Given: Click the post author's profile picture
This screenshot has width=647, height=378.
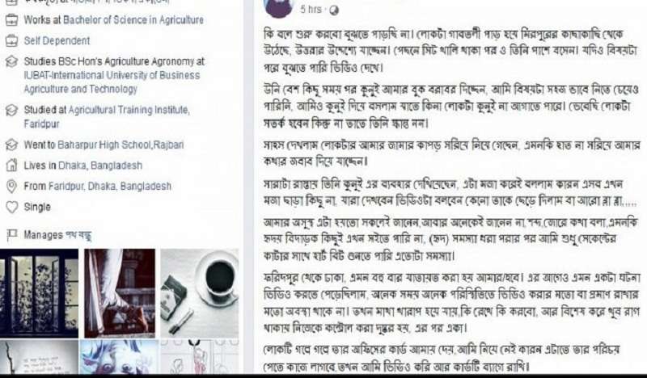Looking at the screenshot, I should click(278, 7).
